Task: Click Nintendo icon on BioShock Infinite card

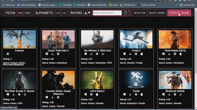Action: coord(181,94)
